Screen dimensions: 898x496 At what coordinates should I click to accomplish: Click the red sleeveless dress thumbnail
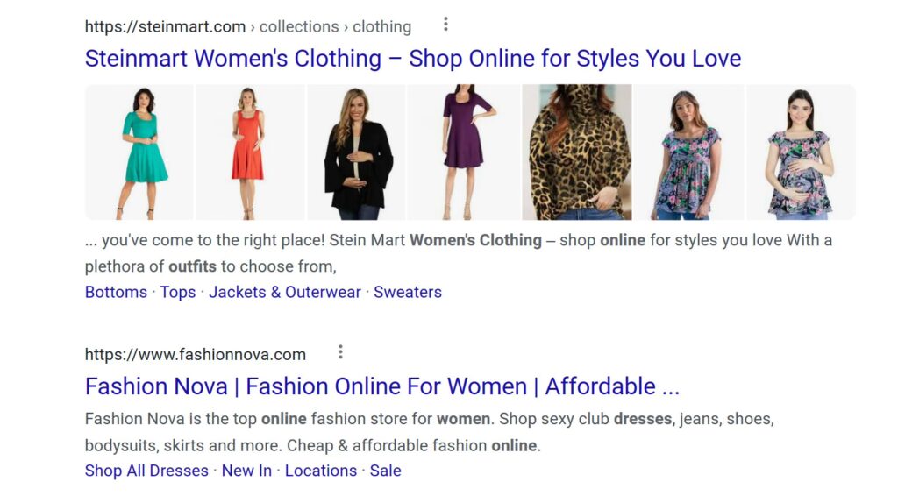tap(249, 152)
